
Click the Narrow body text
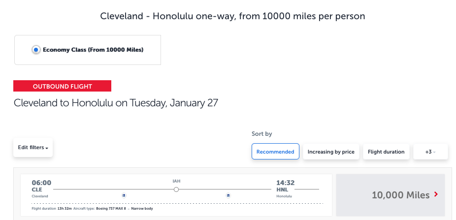pyautogui.click(x=142, y=209)
